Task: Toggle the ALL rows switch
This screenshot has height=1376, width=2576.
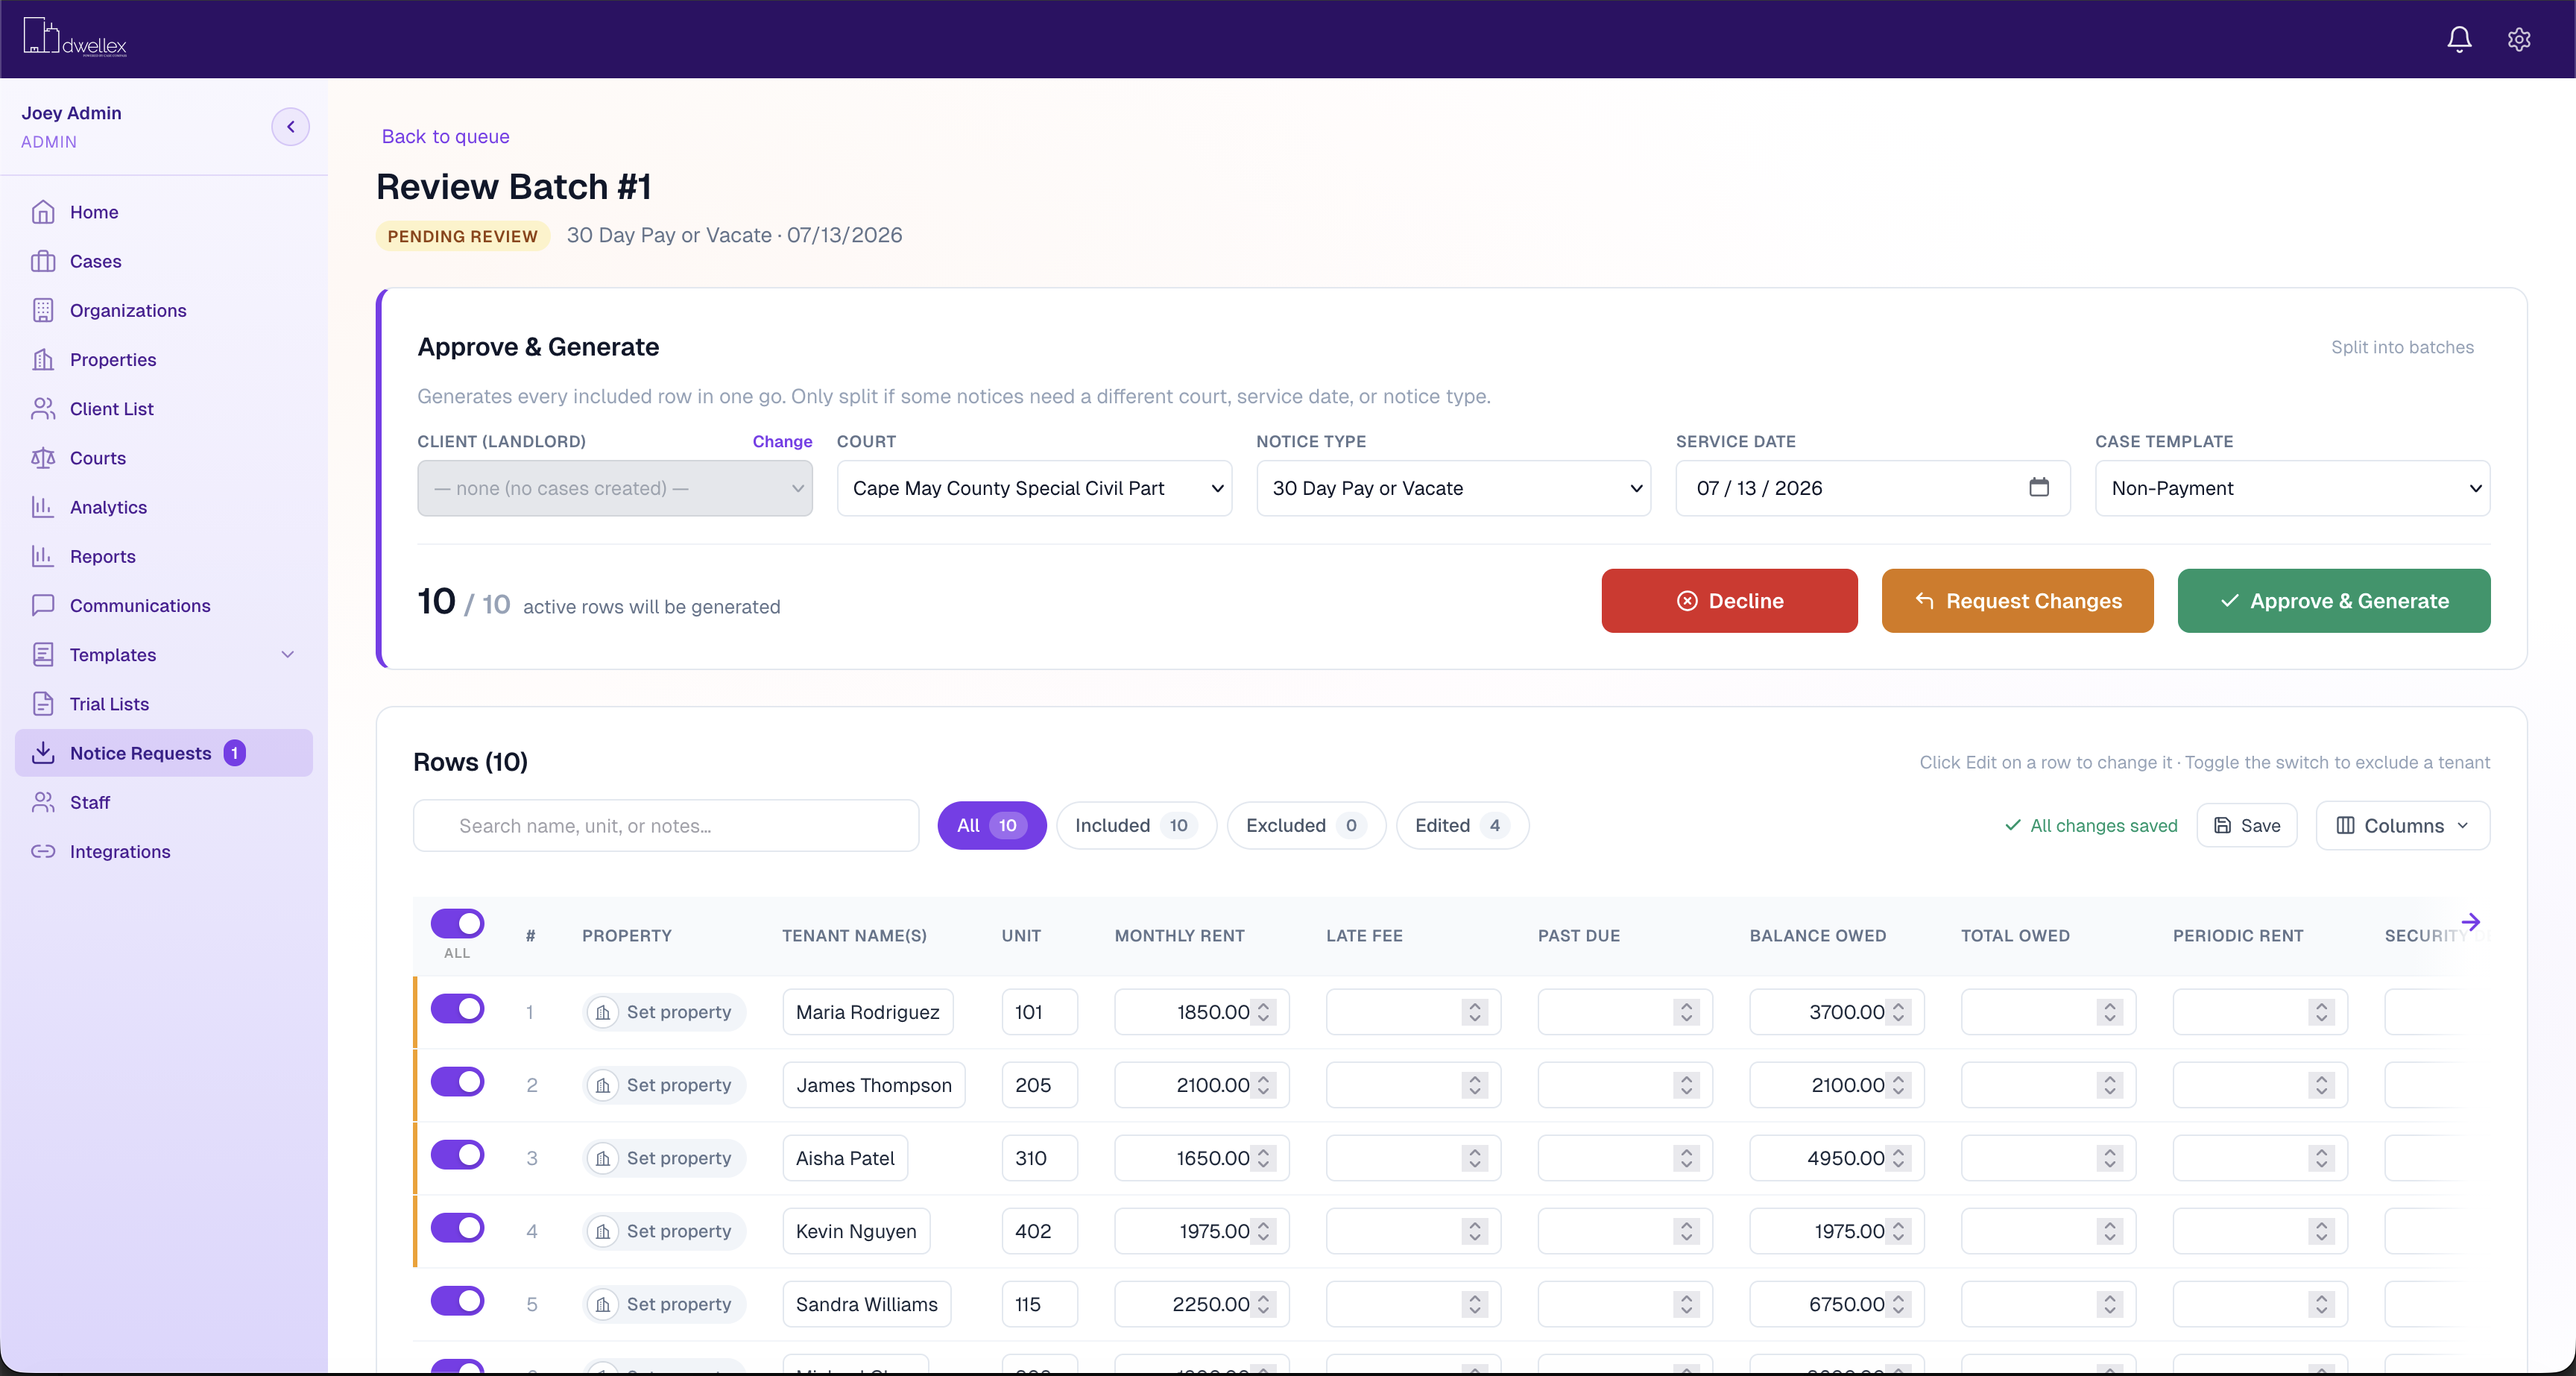Action: [457, 923]
